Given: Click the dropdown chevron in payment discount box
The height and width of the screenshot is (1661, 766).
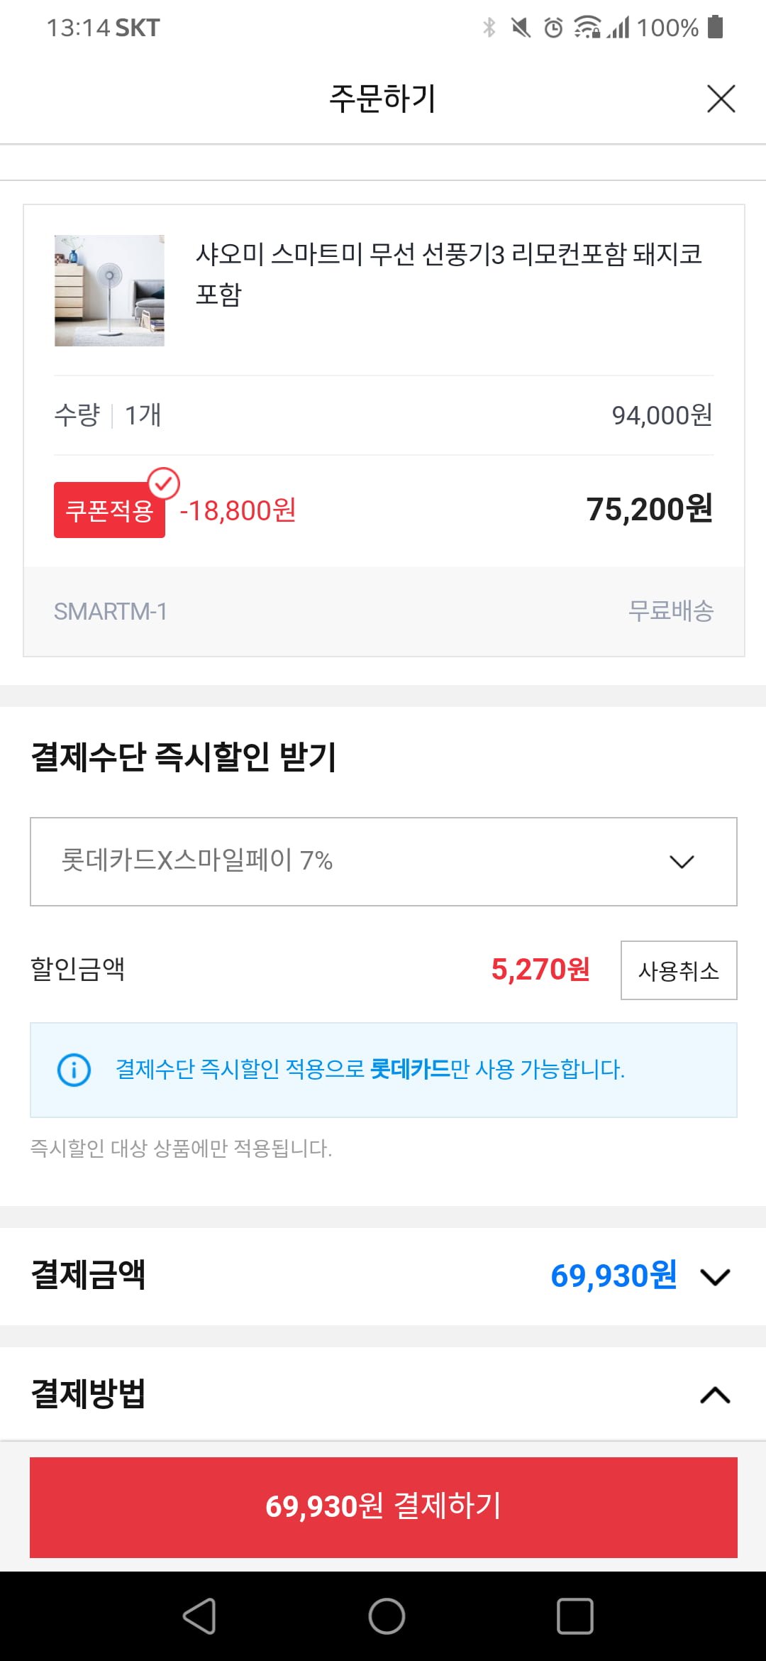Looking at the screenshot, I should pos(682,862).
